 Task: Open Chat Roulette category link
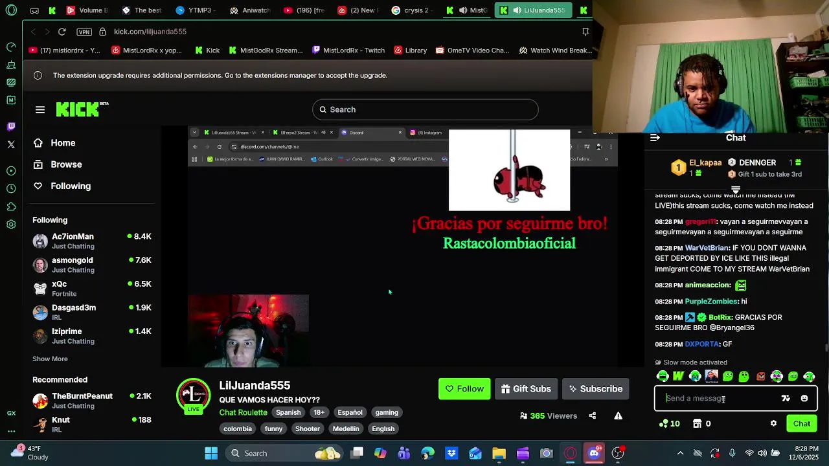point(243,412)
